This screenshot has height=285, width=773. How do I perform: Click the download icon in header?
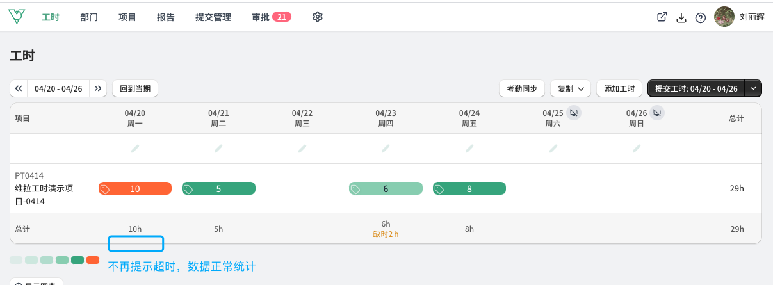[682, 18]
